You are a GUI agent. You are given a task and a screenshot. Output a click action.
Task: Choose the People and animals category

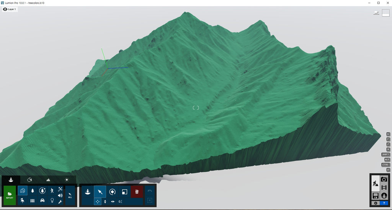coord(52,191)
